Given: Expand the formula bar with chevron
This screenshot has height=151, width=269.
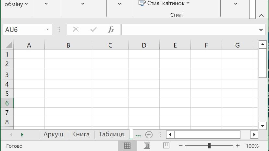Looking at the screenshot, I should coord(261,30).
